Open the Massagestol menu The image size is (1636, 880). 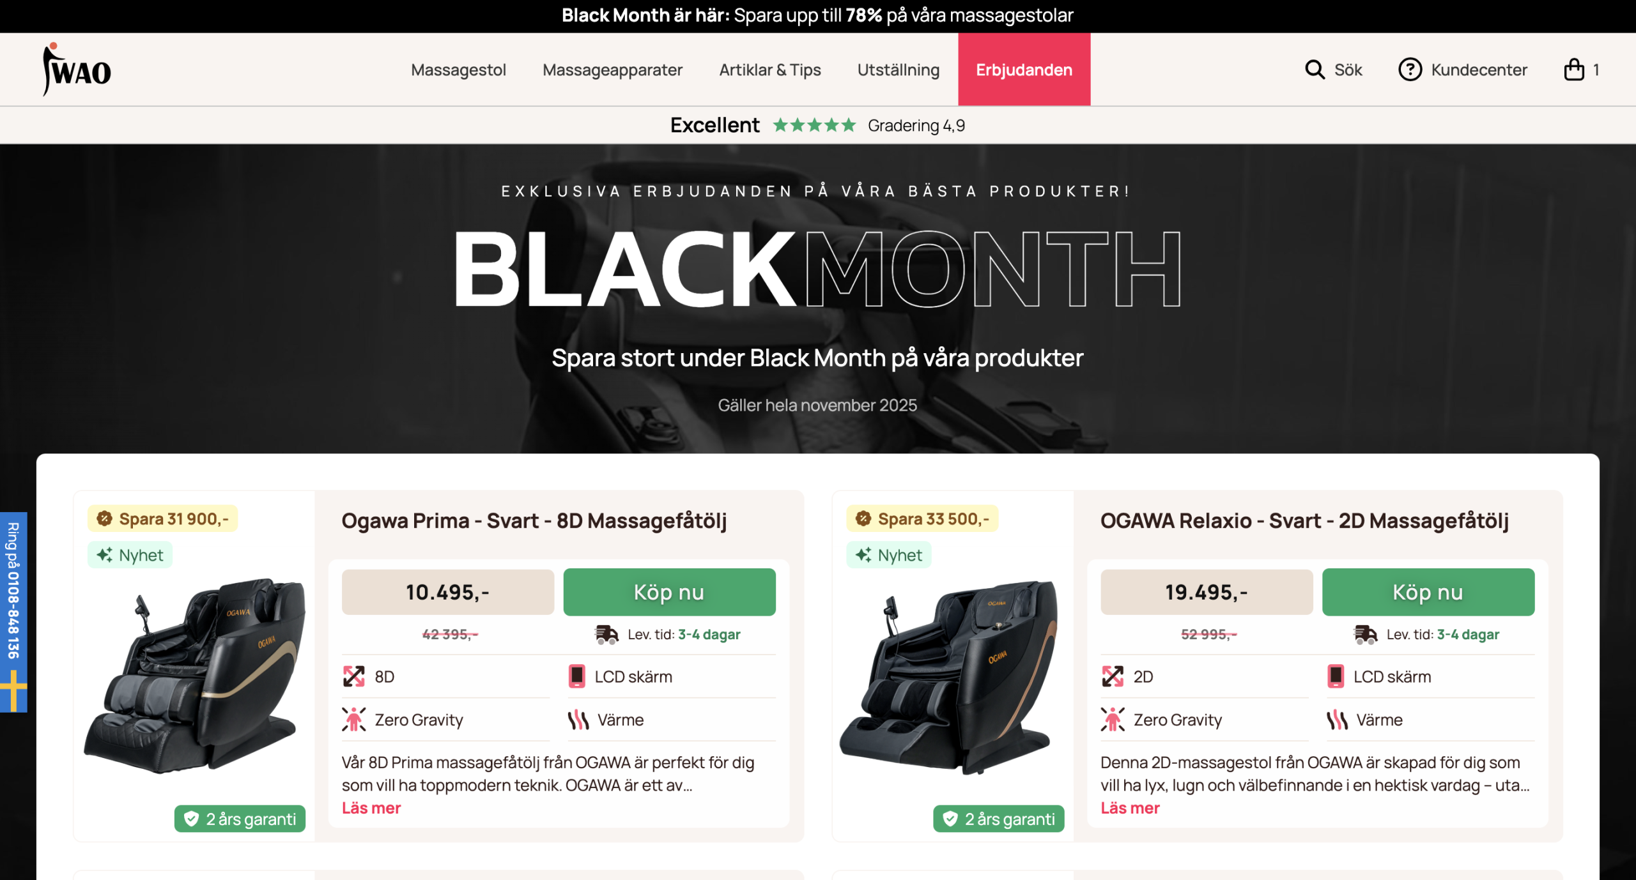click(x=458, y=70)
